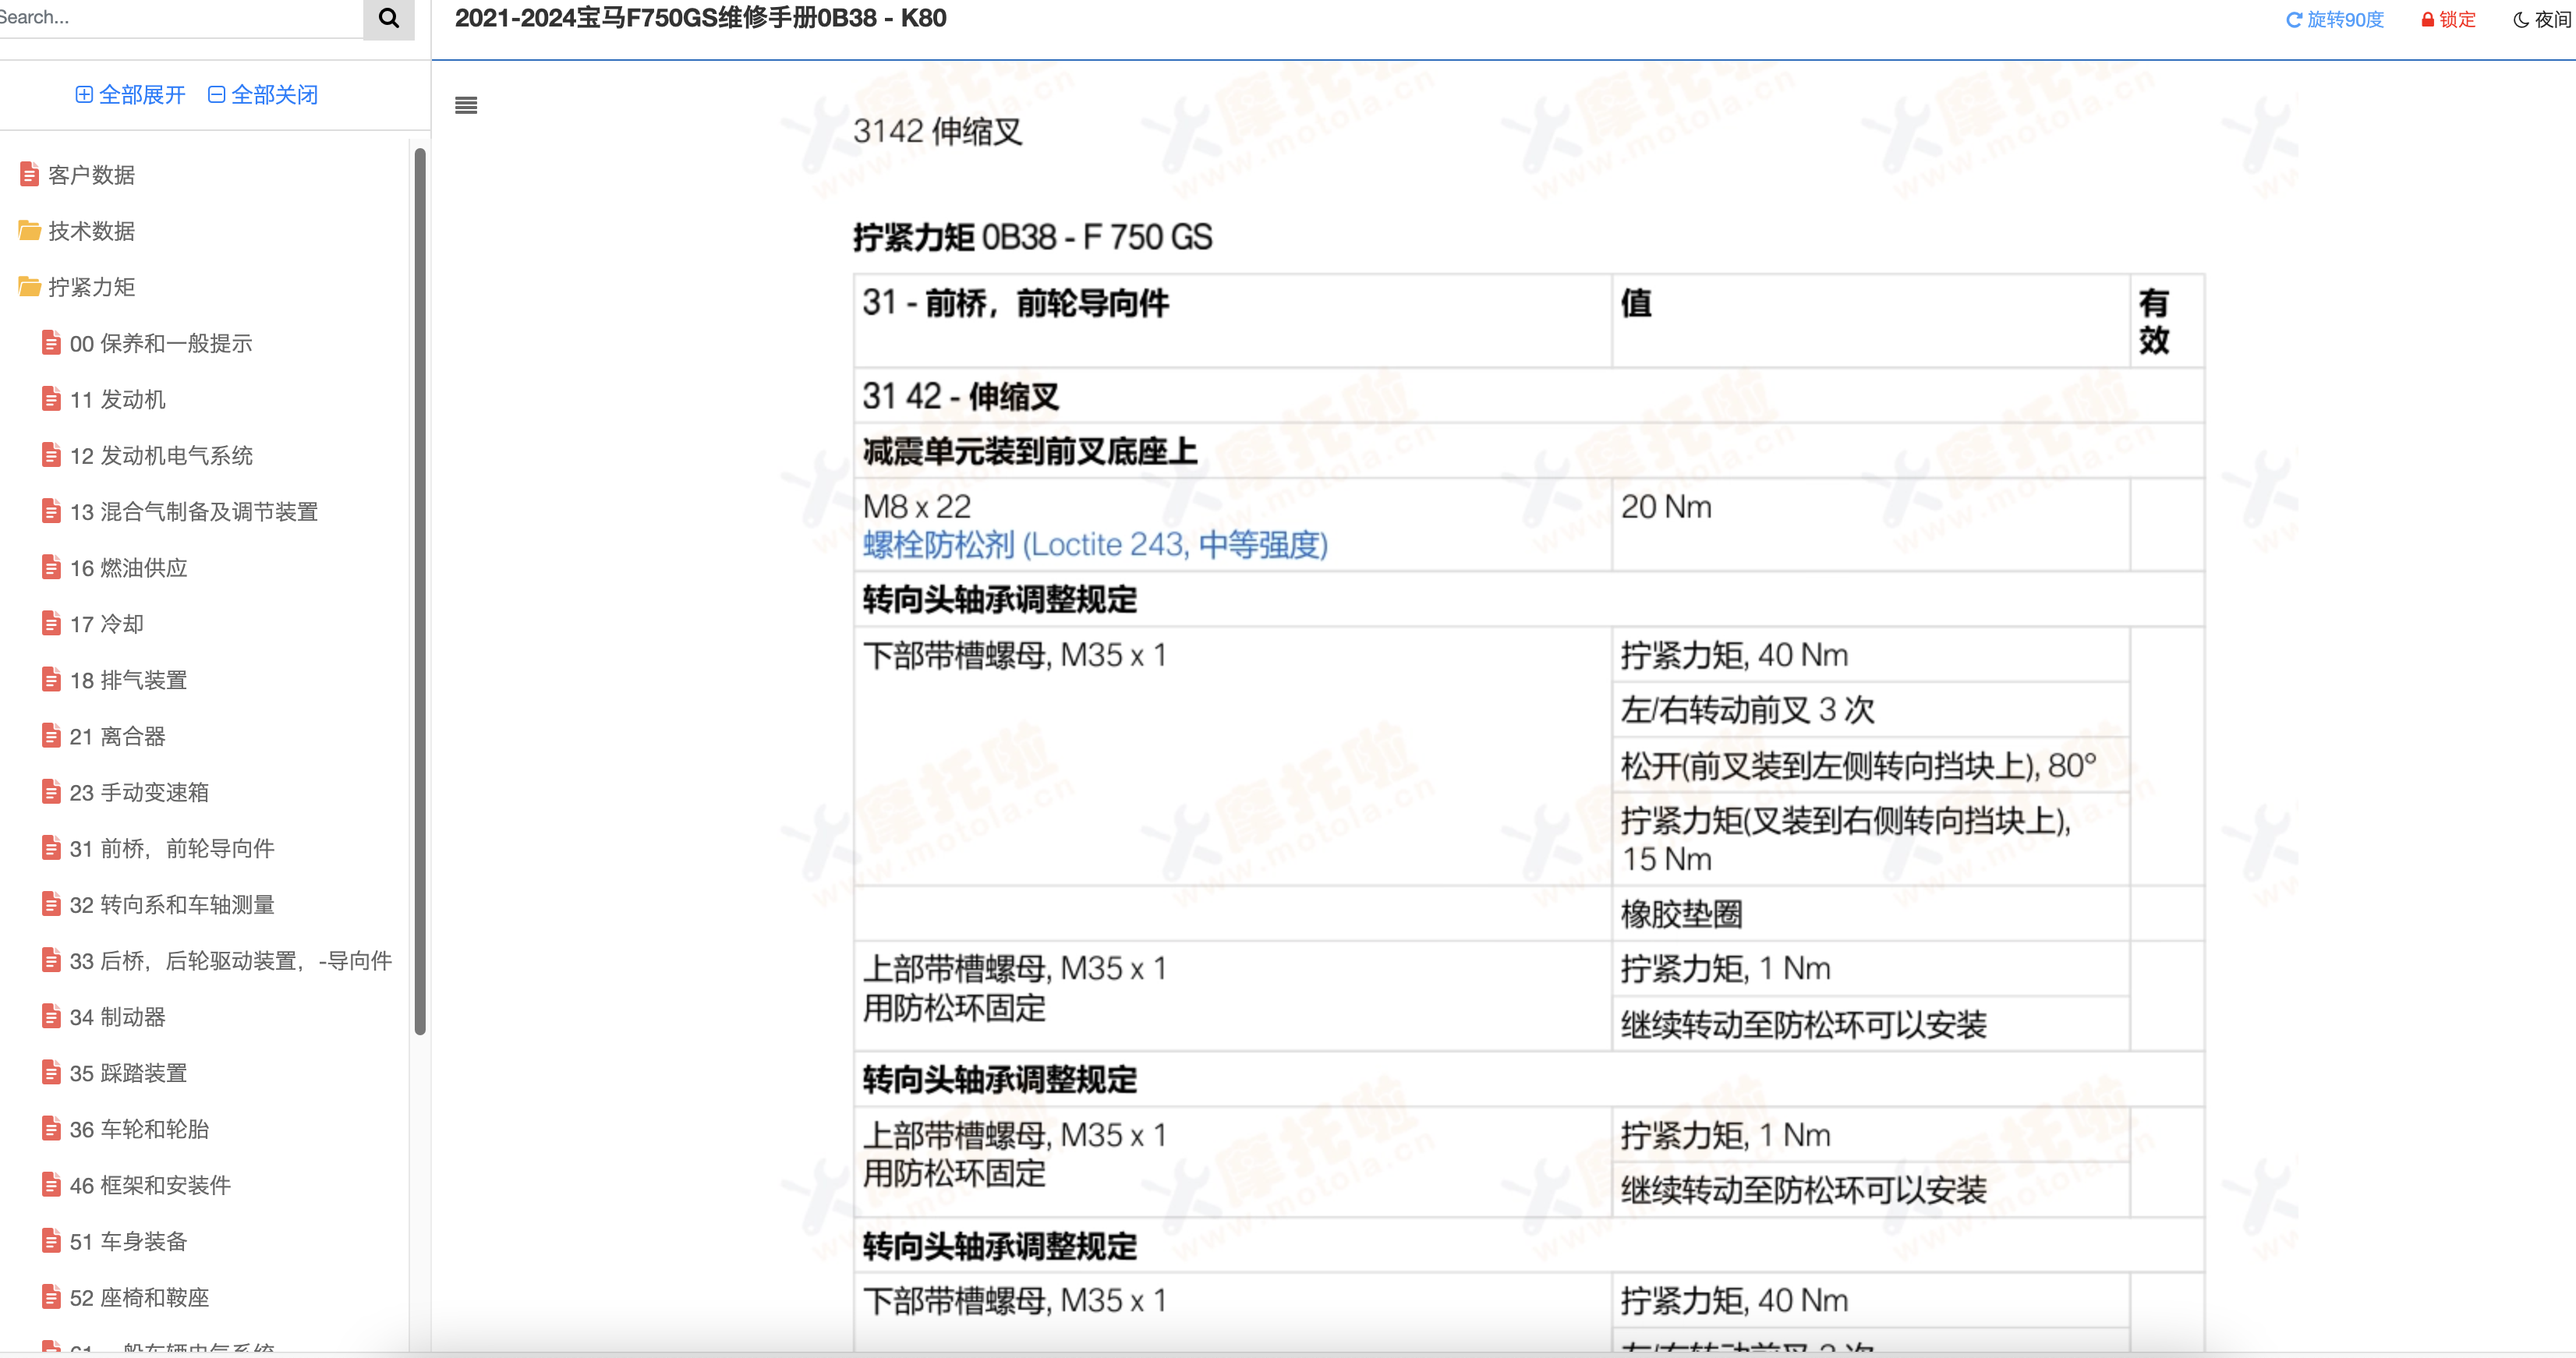2576x1358 pixels.
Task: Click the M8 x 22 cell text
Action: (x=917, y=507)
